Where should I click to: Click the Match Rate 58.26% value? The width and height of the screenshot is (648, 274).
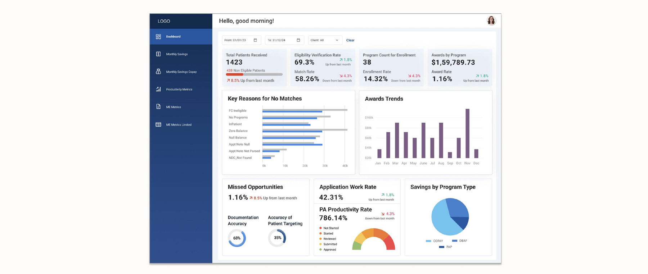click(307, 79)
